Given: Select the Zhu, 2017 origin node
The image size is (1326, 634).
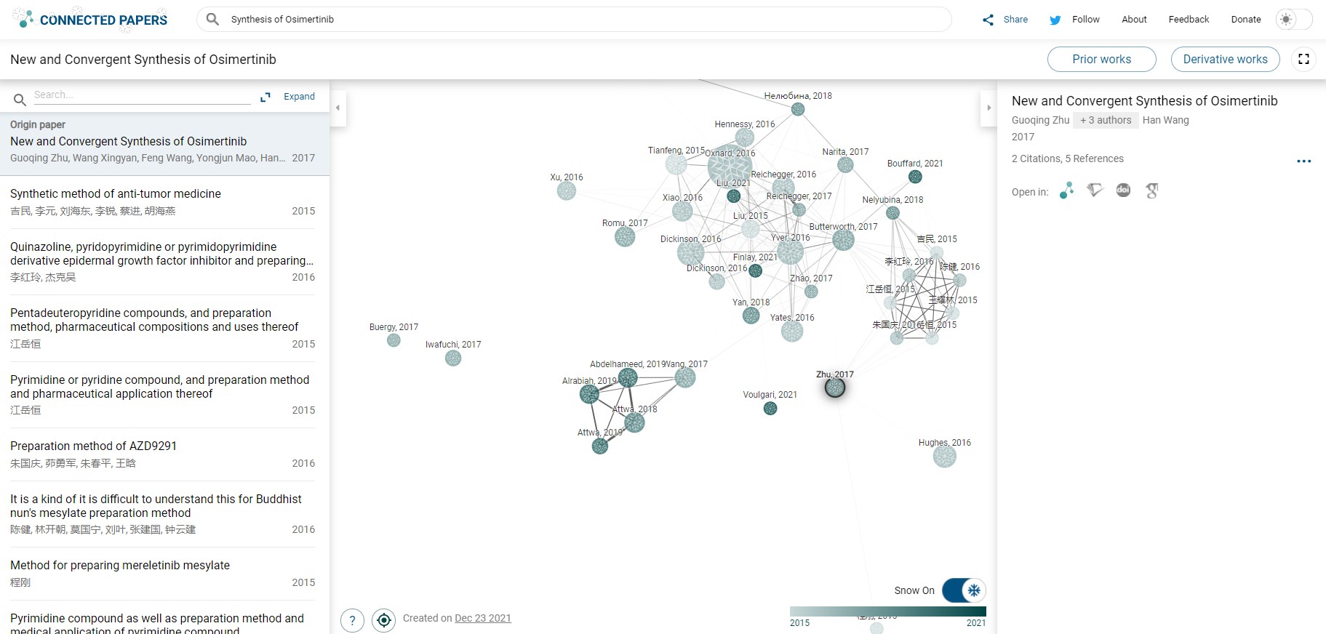Looking at the screenshot, I should 835,388.
